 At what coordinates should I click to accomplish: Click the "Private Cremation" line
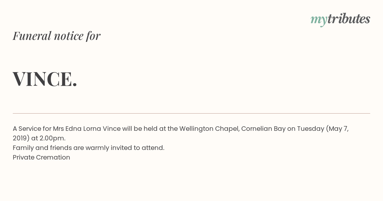tap(41, 157)
